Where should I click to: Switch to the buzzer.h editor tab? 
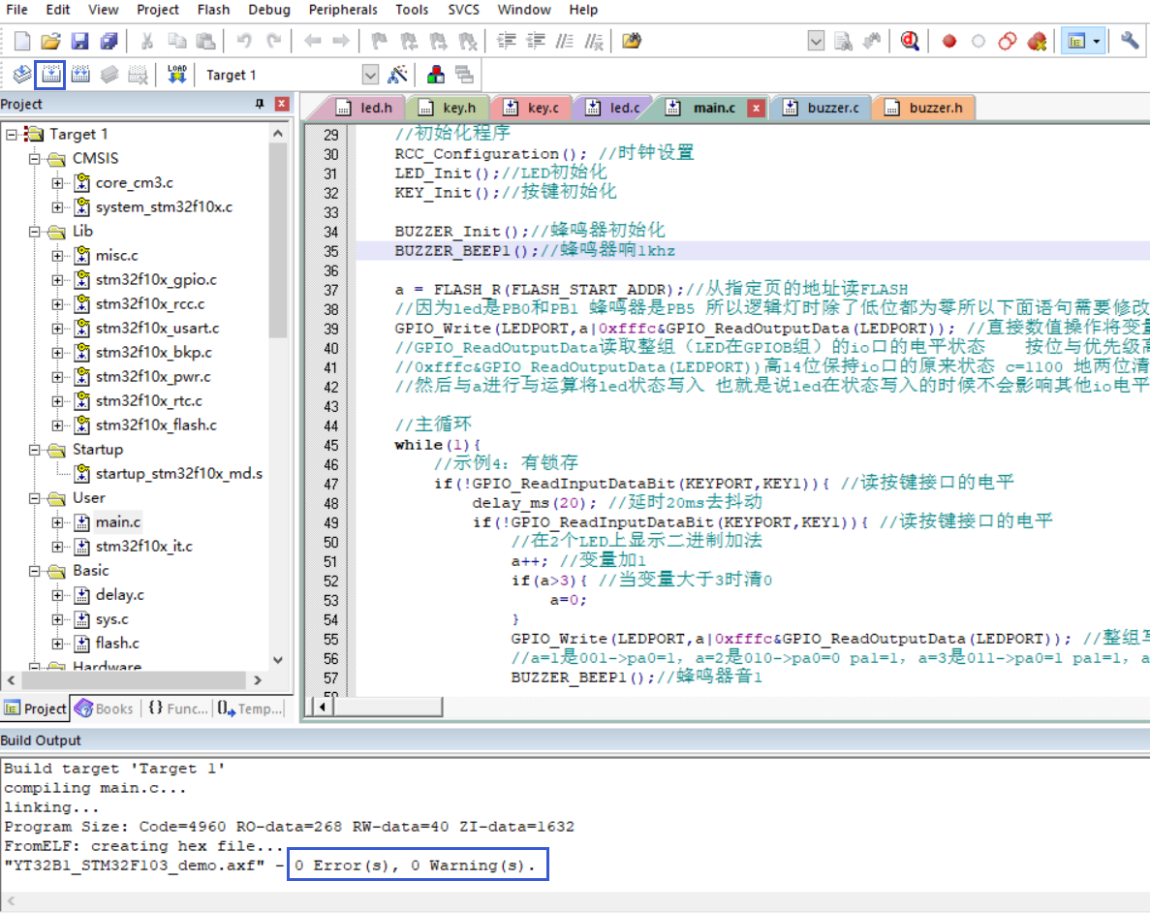click(924, 108)
